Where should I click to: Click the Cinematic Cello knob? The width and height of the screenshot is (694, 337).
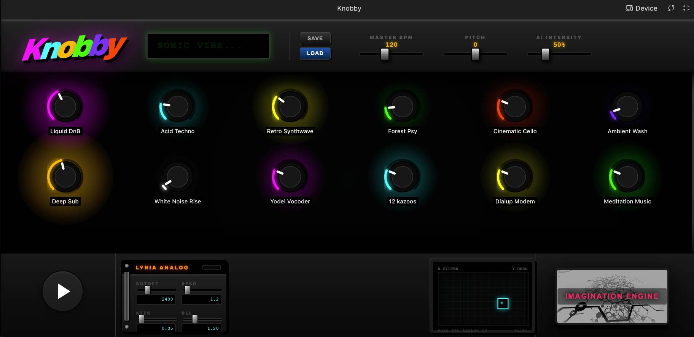click(x=515, y=107)
